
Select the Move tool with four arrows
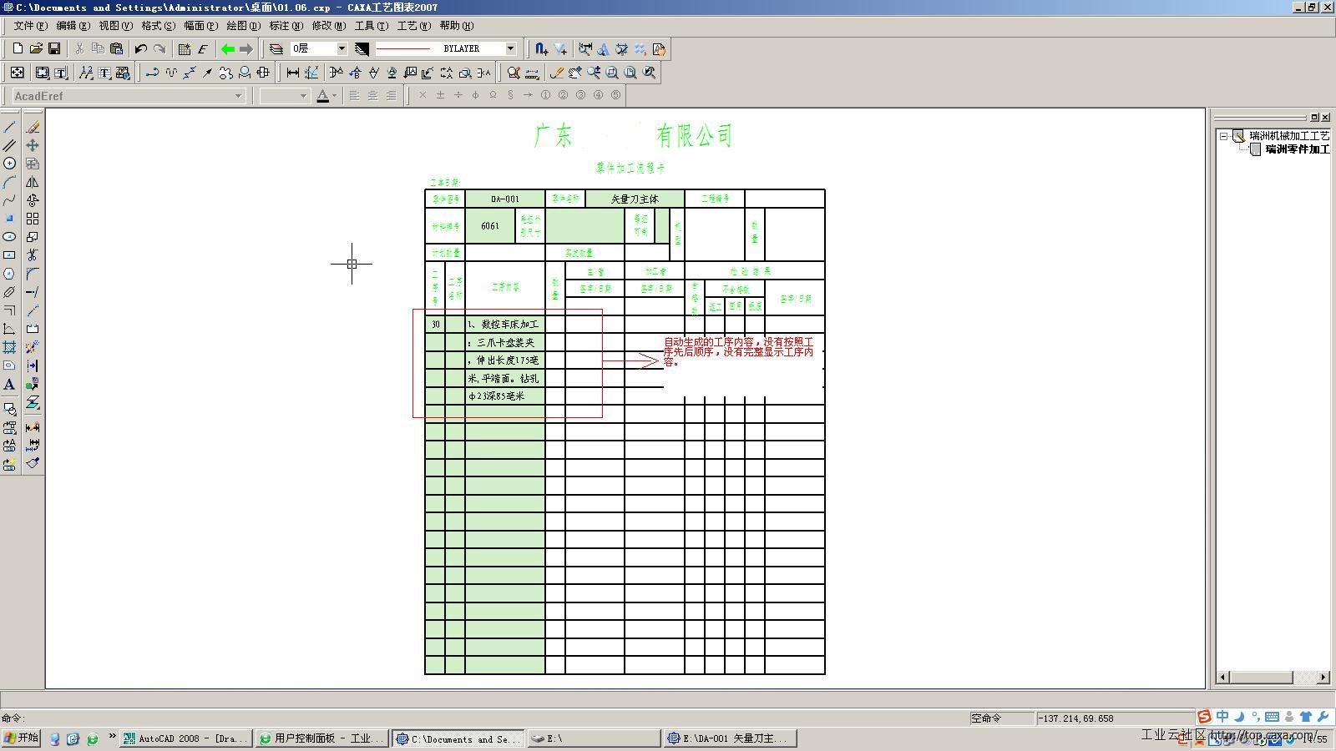(x=33, y=145)
